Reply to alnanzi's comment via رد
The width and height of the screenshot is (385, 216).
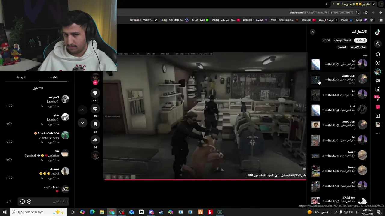pos(42,178)
